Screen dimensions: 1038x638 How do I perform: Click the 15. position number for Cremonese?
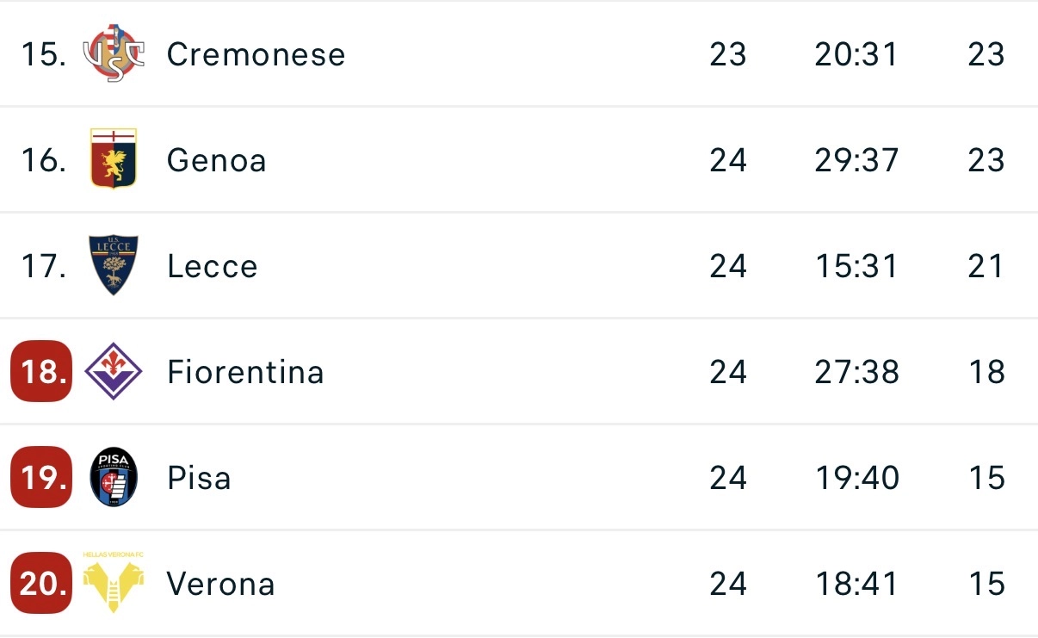click(43, 54)
